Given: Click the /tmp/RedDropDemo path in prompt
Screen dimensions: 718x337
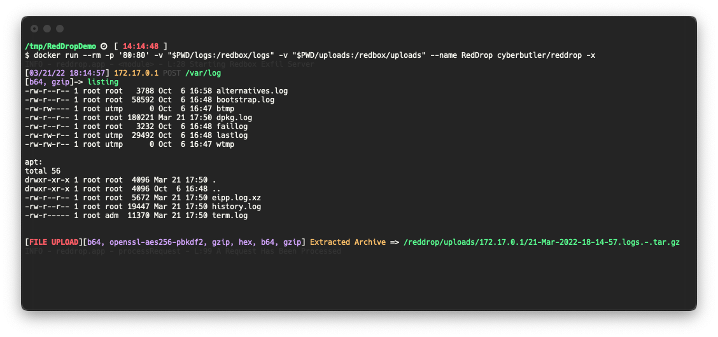Looking at the screenshot, I should [x=61, y=46].
